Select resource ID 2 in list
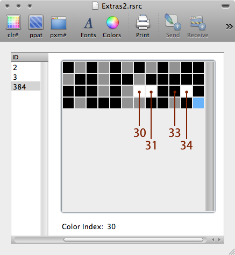Image resolution: width=235 pixels, height=255 pixels. [26, 67]
